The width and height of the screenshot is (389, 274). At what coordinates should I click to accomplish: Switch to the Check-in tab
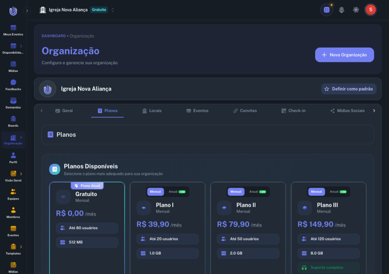pyautogui.click(x=293, y=111)
